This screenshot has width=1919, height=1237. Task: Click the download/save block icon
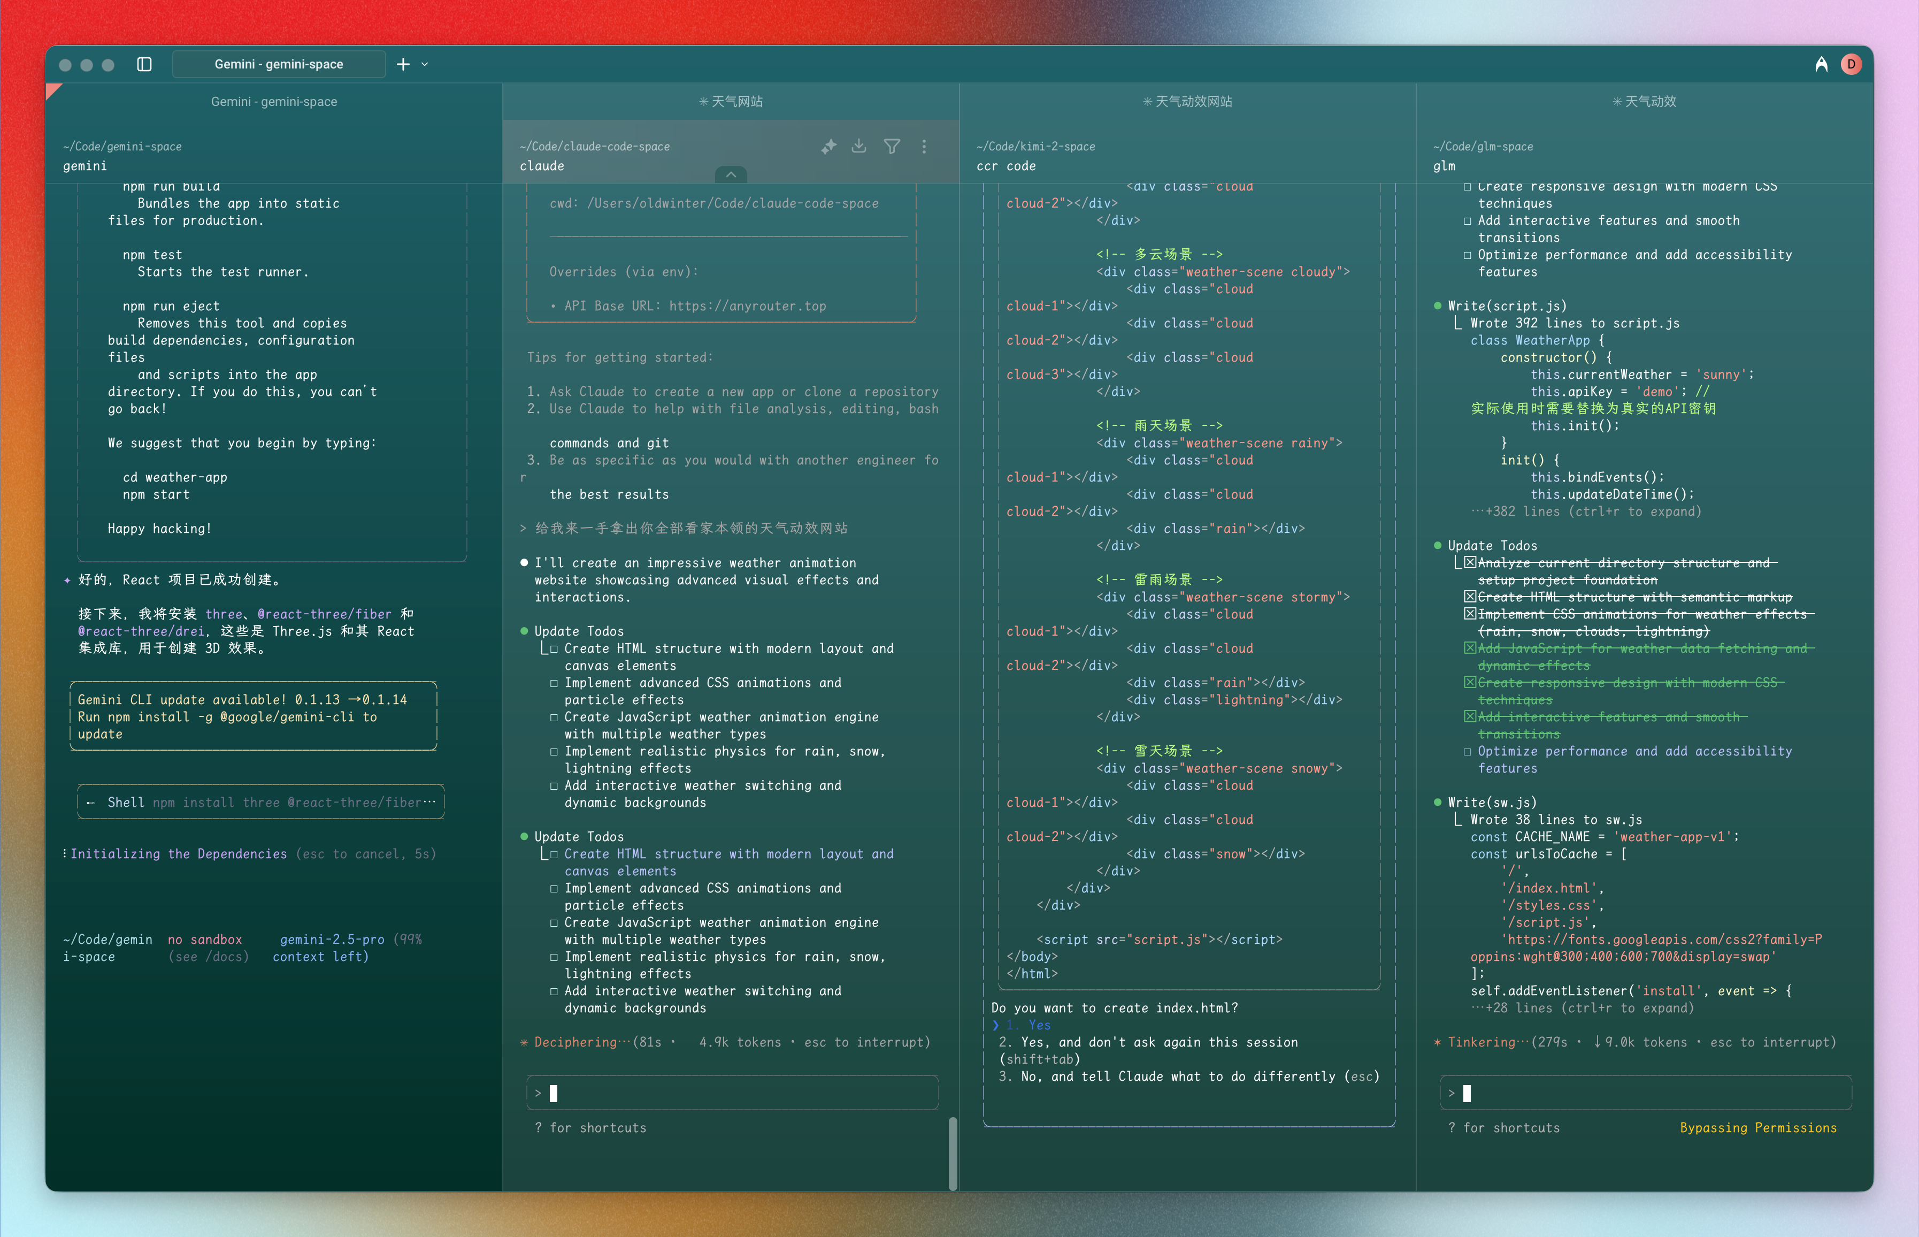(859, 146)
